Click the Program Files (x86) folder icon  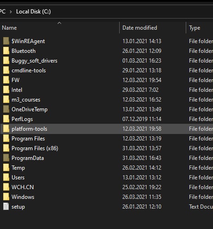[6, 148]
